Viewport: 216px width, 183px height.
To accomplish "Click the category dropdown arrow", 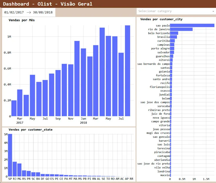I will pyautogui.click(x=213, y=11).
